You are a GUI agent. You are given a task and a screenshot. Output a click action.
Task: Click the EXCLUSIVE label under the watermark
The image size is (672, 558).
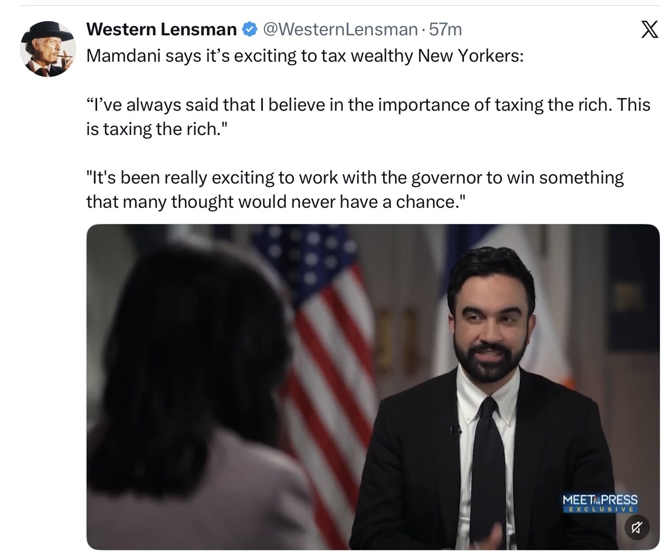point(600,510)
